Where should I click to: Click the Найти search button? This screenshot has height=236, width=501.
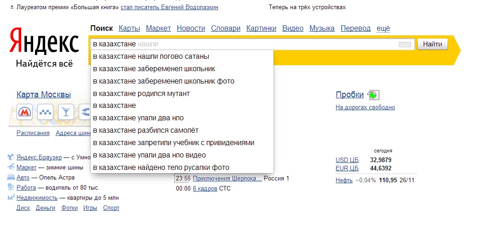point(433,44)
